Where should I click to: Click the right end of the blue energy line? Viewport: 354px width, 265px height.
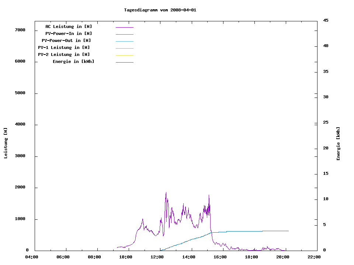288,231
